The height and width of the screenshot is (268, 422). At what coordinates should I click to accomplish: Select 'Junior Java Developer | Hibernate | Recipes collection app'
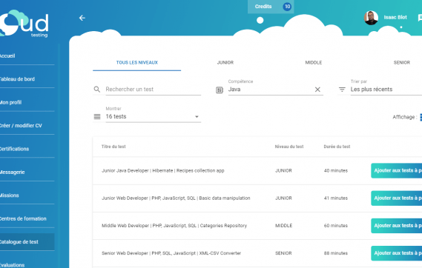pyautogui.click(x=163, y=170)
